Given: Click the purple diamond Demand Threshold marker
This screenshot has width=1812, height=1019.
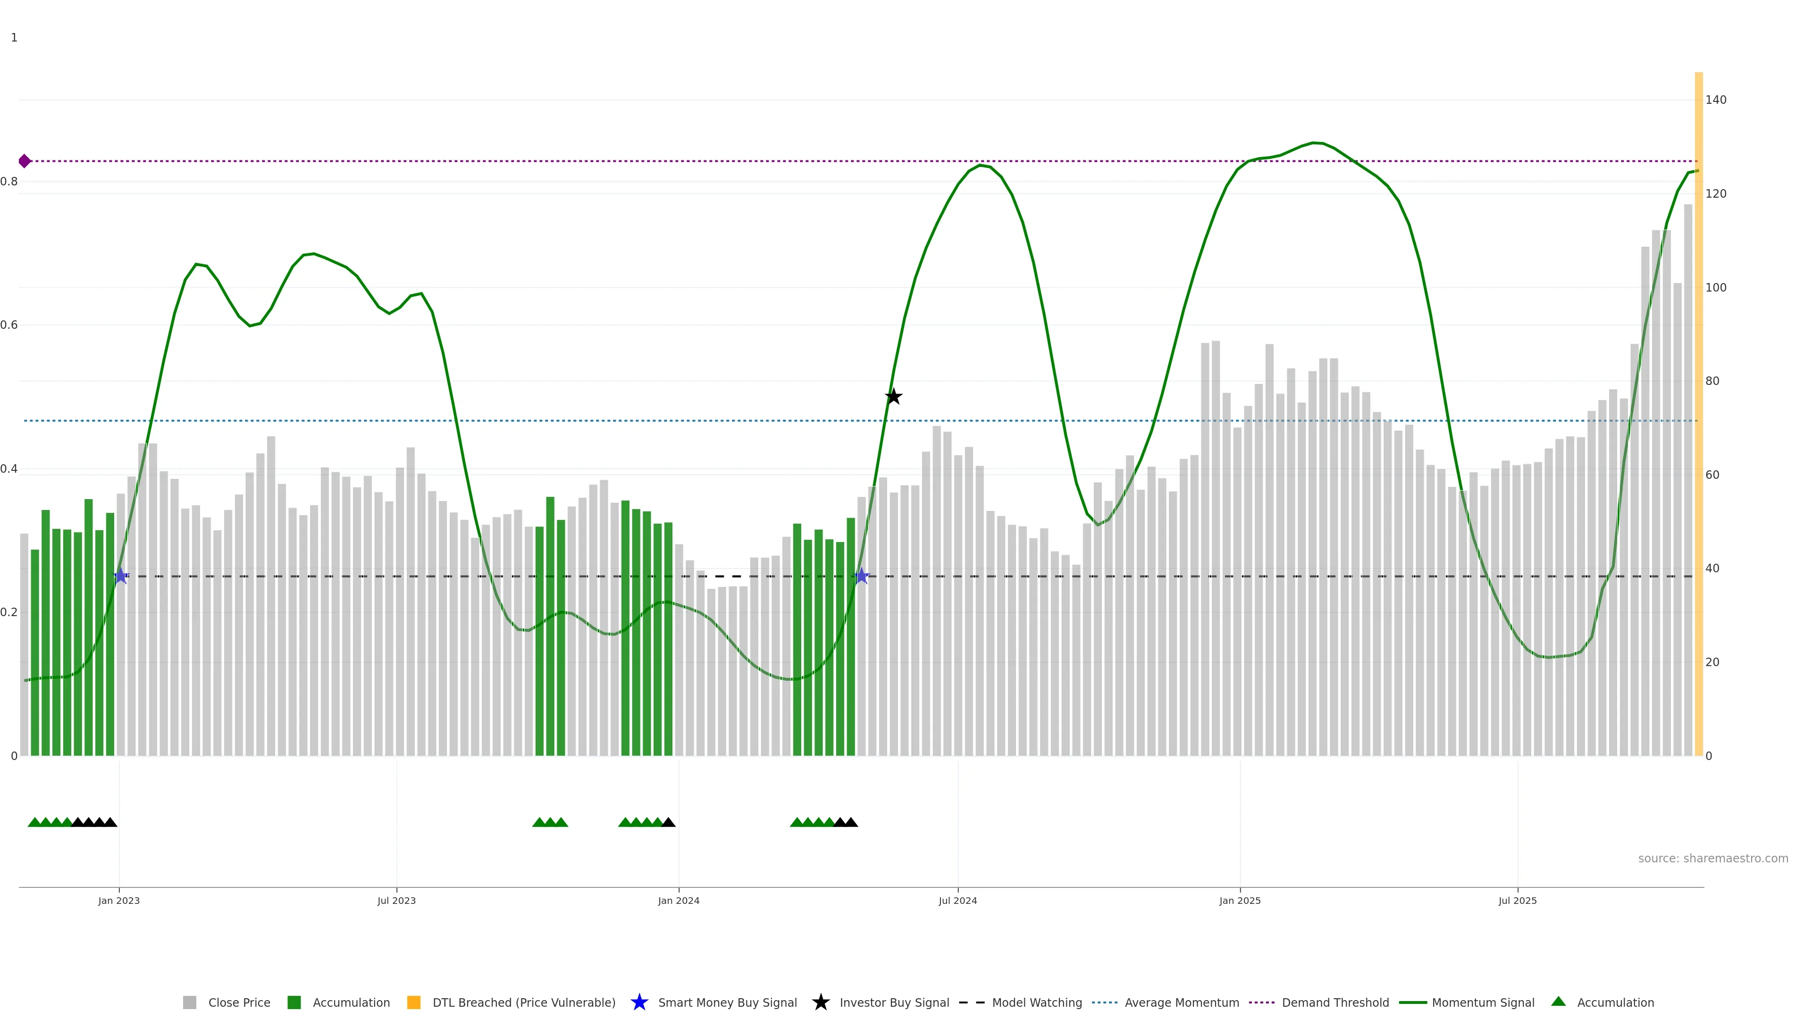Looking at the screenshot, I should [25, 161].
